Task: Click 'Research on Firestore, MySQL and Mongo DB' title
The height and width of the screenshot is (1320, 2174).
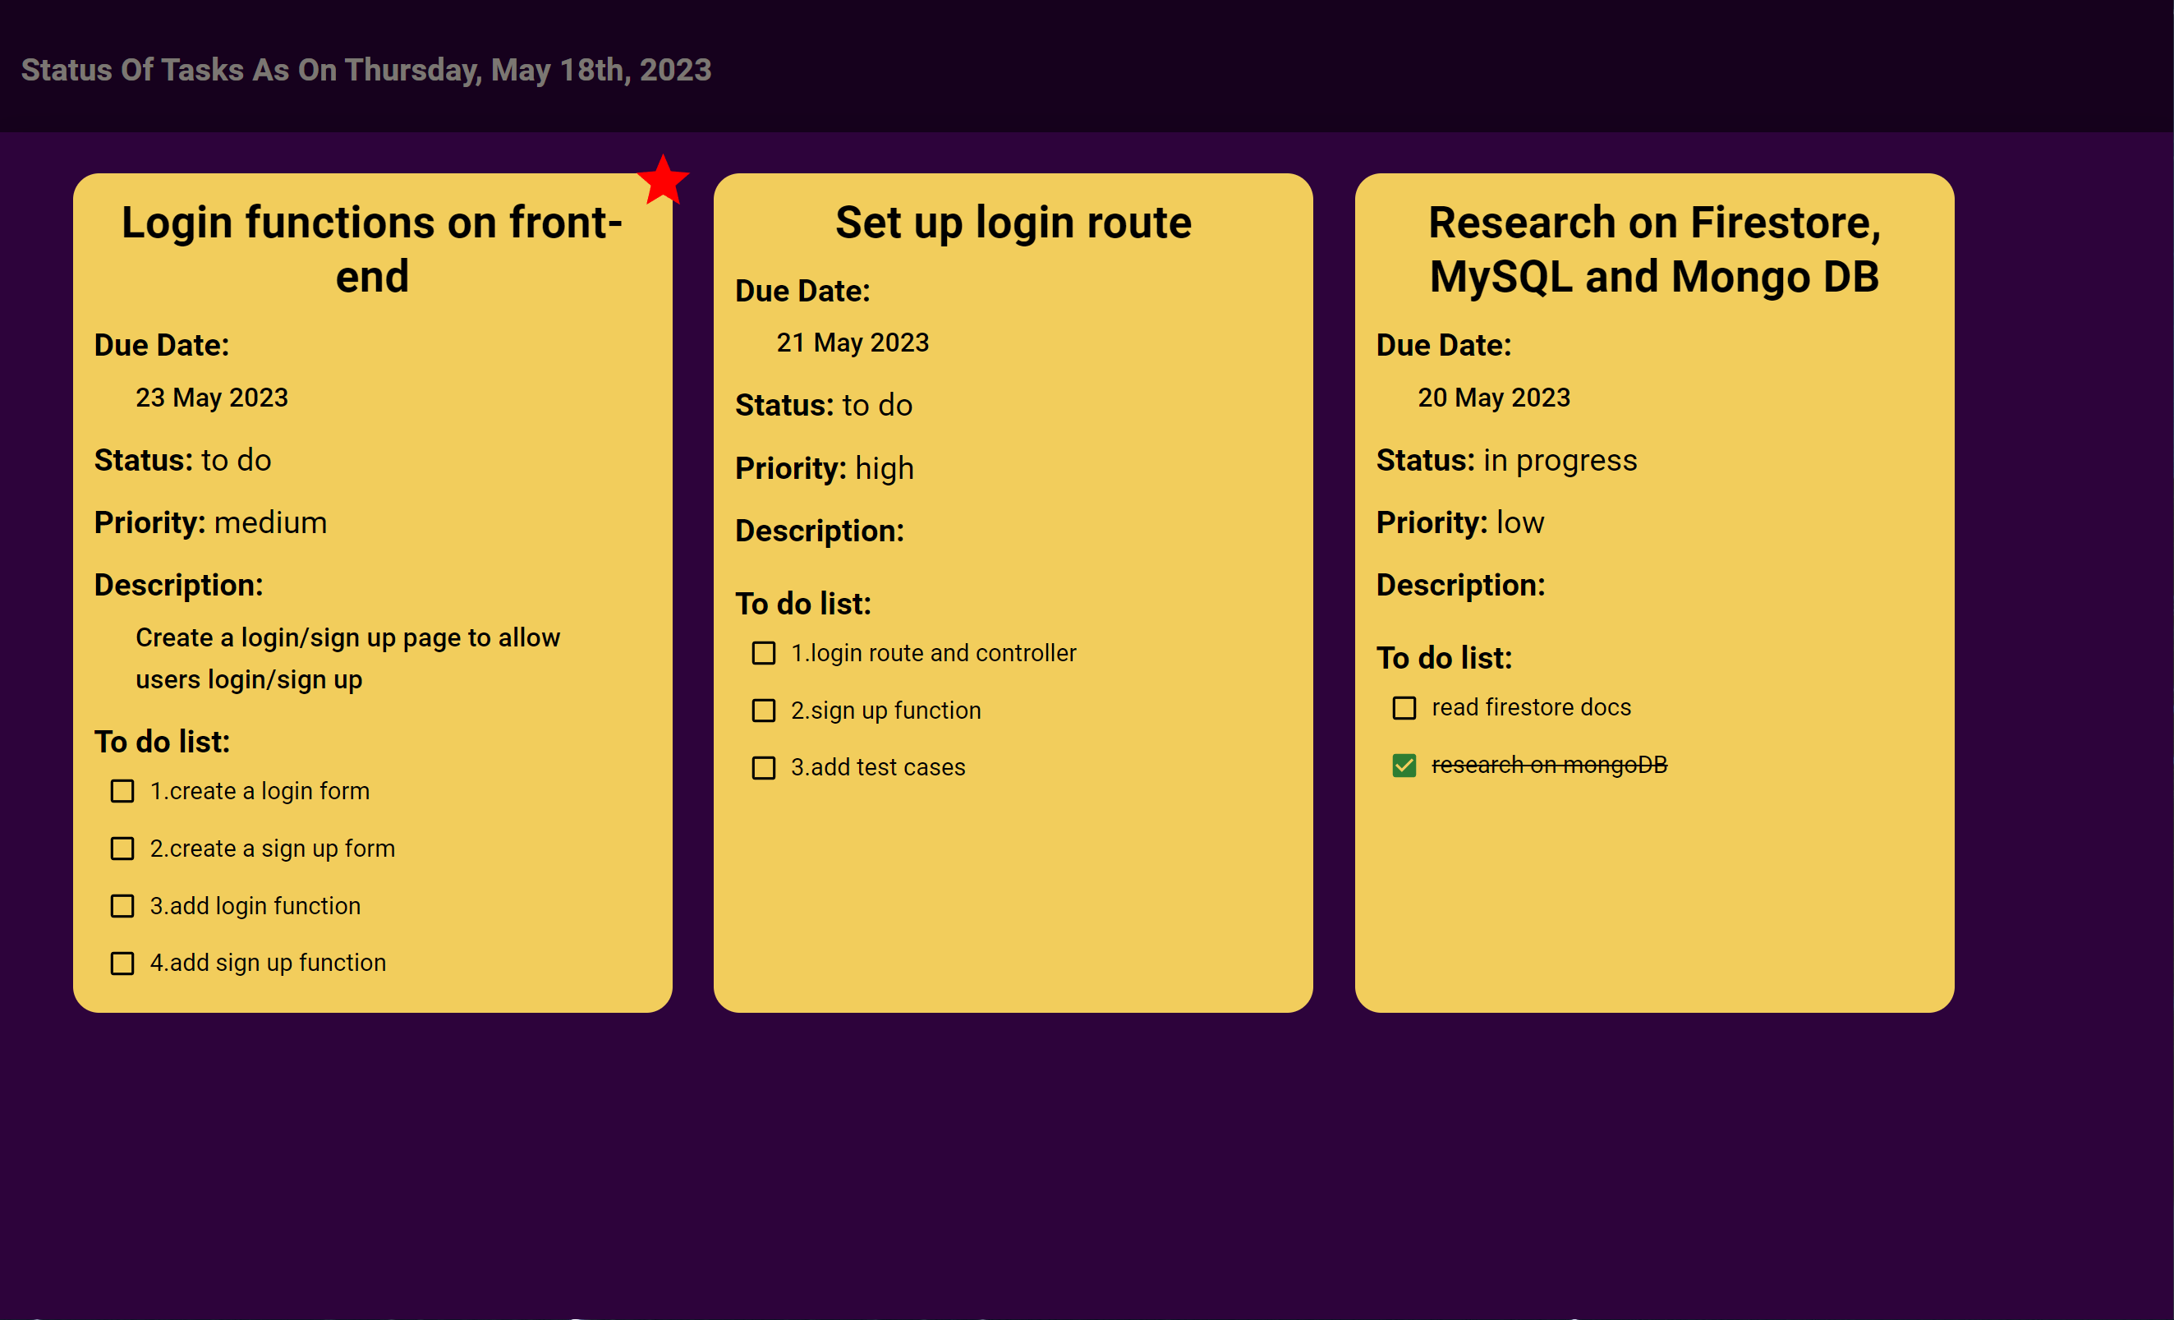Action: [x=1653, y=249]
